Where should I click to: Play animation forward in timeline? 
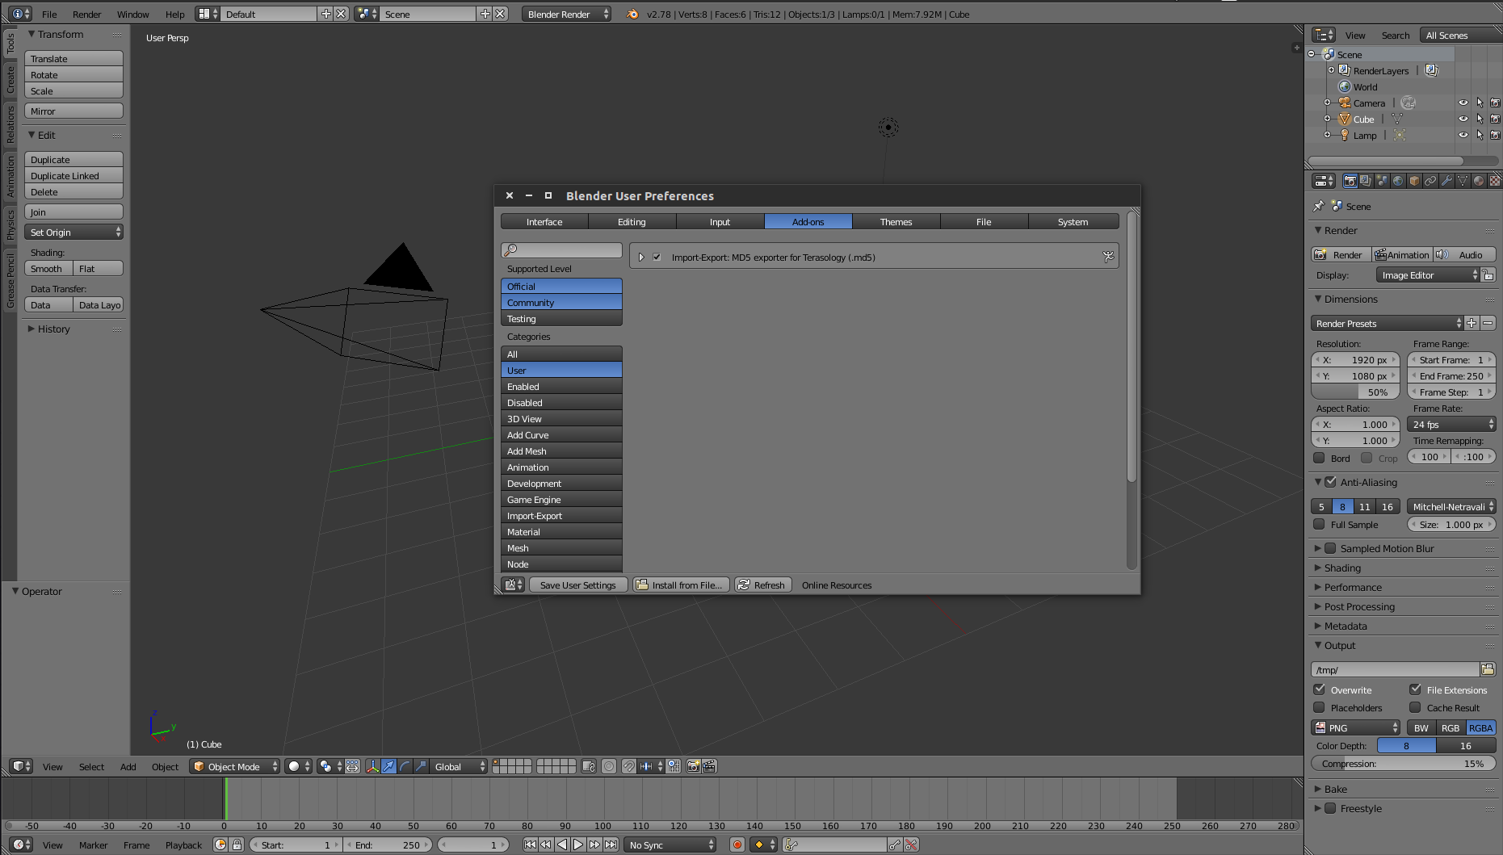(578, 845)
